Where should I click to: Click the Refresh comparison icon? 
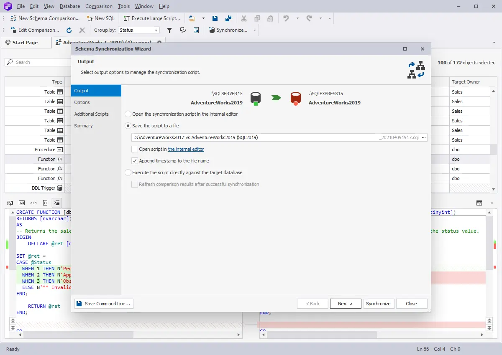(69, 30)
